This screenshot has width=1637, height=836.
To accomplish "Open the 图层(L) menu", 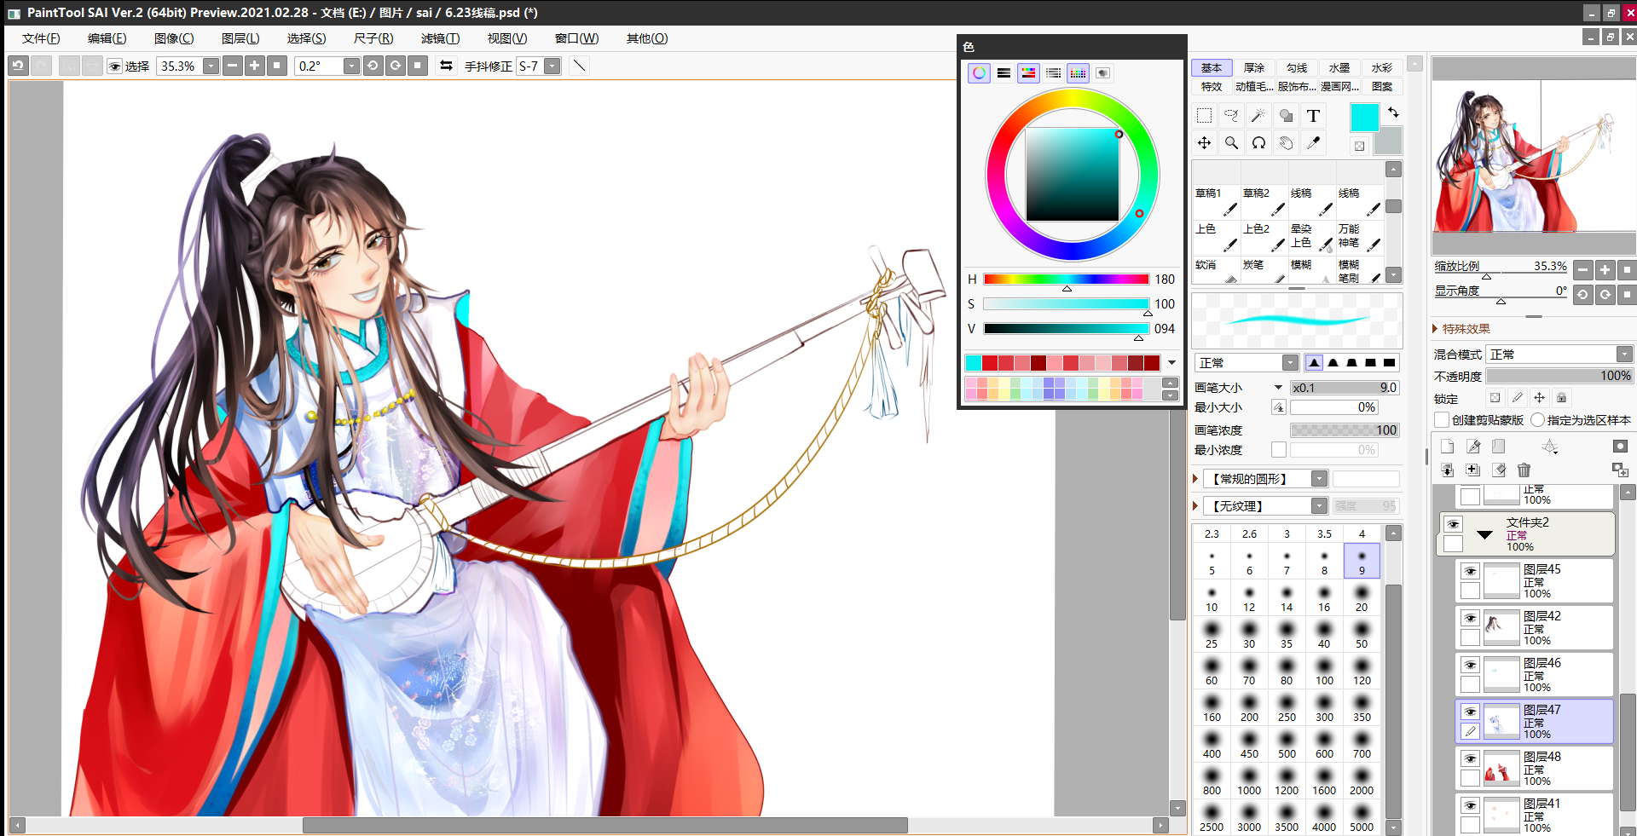I will pyautogui.click(x=240, y=38).
